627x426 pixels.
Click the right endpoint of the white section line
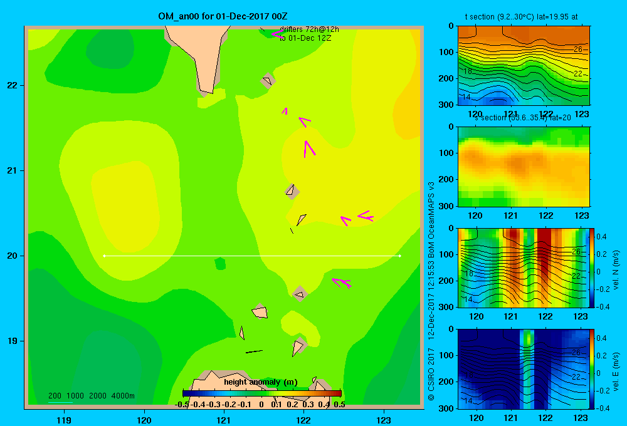pos(400,256)
